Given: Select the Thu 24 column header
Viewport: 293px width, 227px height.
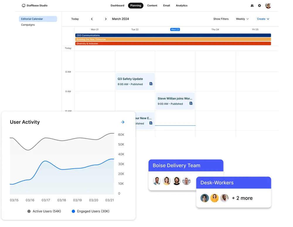Looking at the screenshot, I should pyautogui.click(x=215, y=30).
